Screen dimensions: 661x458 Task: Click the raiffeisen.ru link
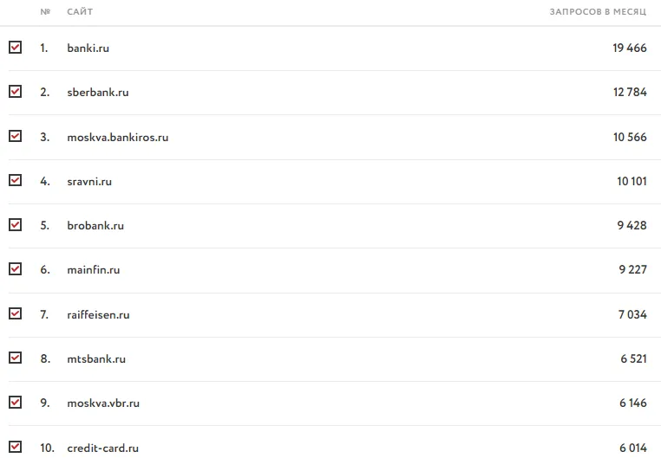pos(98,314)
